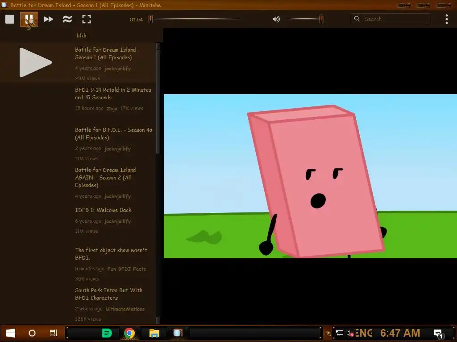This screenshot has height=342, width=457.
Task: Open Google Chrome from the taskbar
Action: pyautogui.click(x=129, y=333)
